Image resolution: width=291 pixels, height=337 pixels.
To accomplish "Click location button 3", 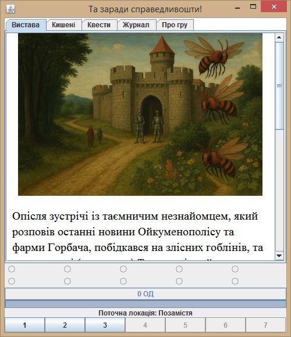I will [105, 325].
